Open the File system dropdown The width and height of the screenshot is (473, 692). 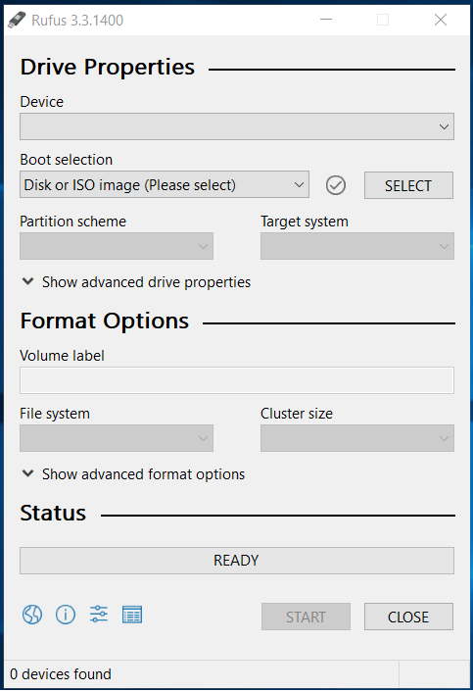(117, 438)
